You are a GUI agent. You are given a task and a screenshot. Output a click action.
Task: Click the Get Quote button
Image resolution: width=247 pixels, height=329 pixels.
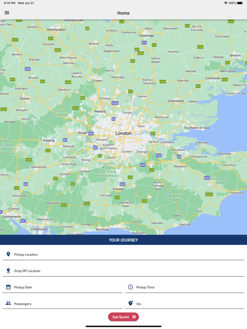click(123, 317)
